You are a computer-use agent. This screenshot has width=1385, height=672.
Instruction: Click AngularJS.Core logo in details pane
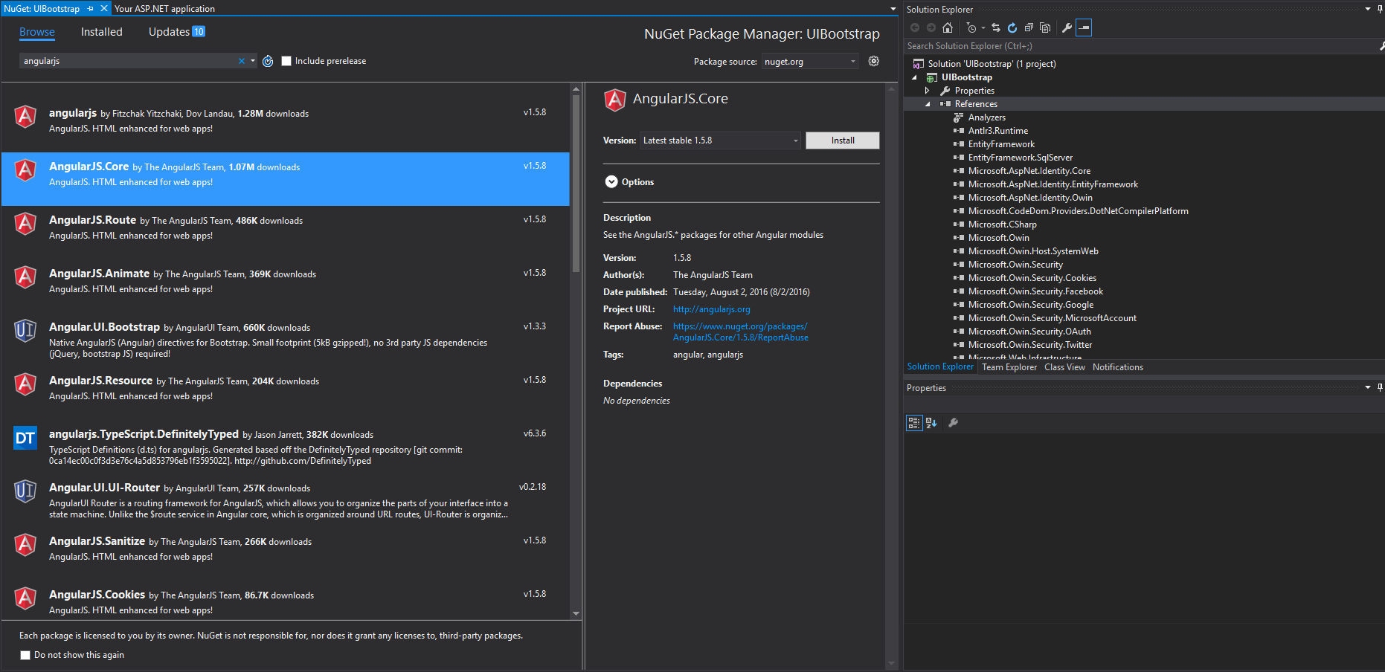pos(615,100)
